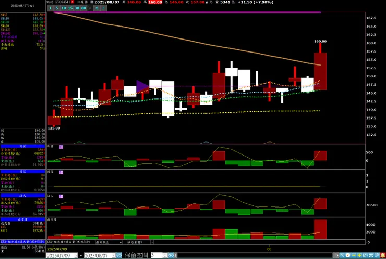Click GO button beside end date

tap(119, 255)
